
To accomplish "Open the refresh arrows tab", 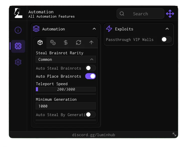I will coord(78,43).
